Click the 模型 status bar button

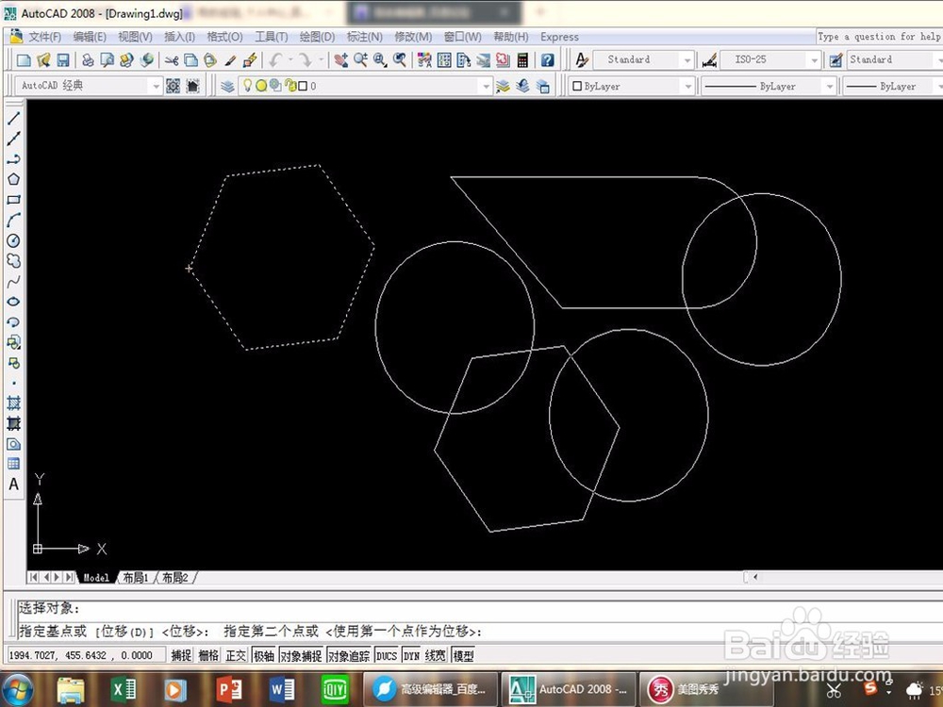464,655
